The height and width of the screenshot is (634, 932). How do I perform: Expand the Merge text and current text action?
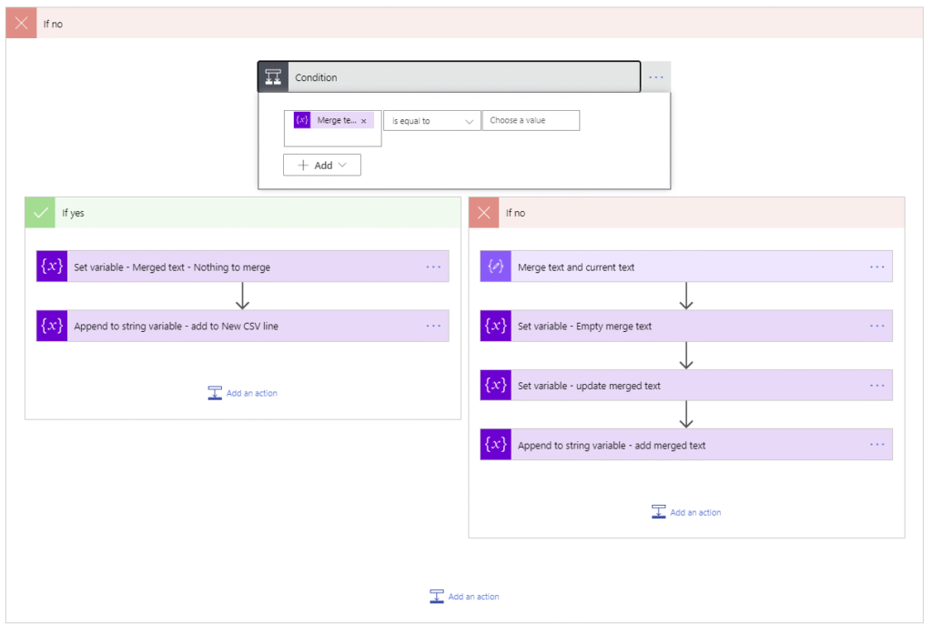[686, 267]
